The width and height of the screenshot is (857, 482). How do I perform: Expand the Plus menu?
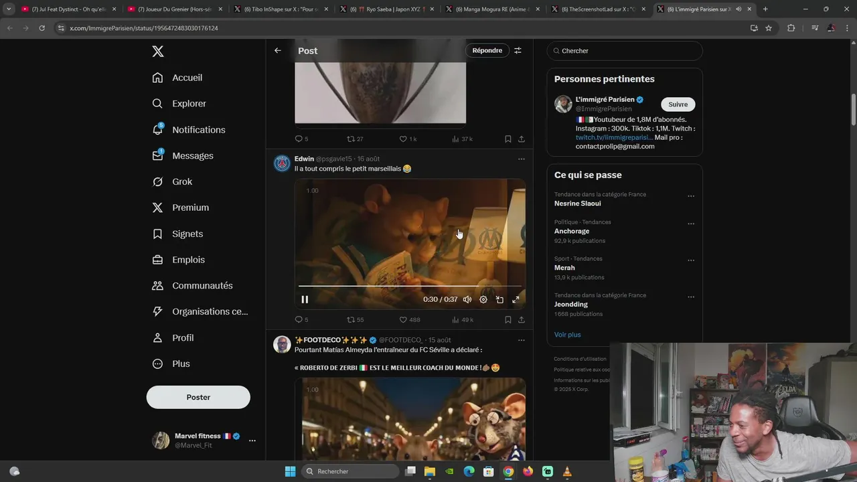pyautogui.click(x=171, y=364)
